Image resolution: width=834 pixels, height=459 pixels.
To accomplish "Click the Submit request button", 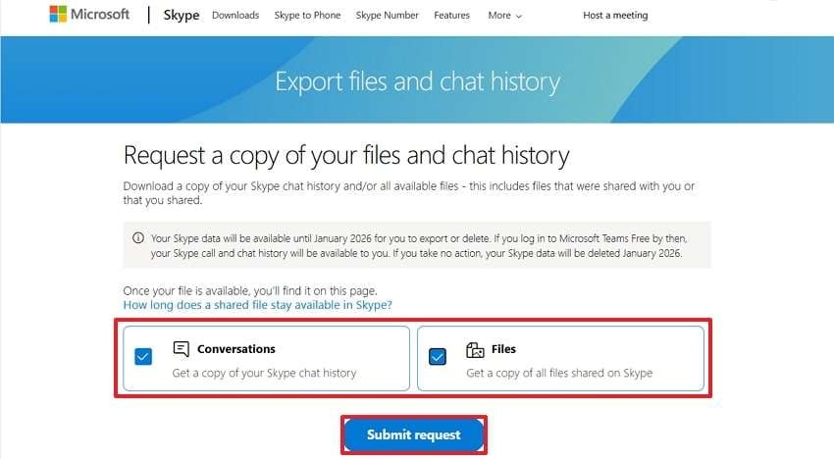I will click(x=414, y=434).
